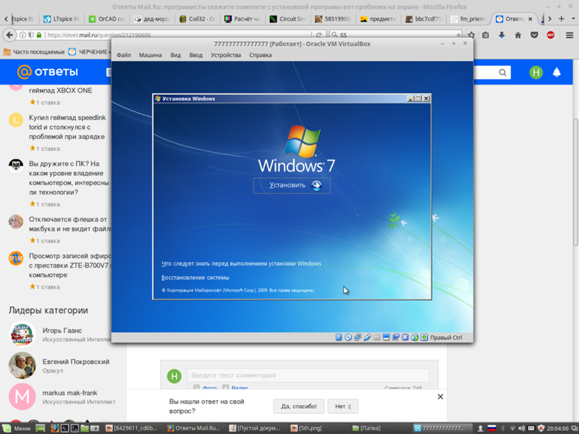Open the list-all-tabs dropdown arrow
579x434 pixels.
point(573,19)
